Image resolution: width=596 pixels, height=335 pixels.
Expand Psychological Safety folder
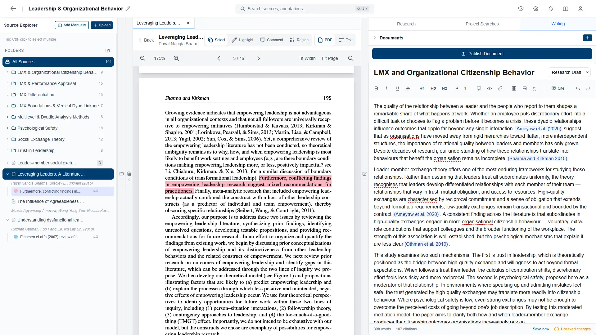[7, 128]
